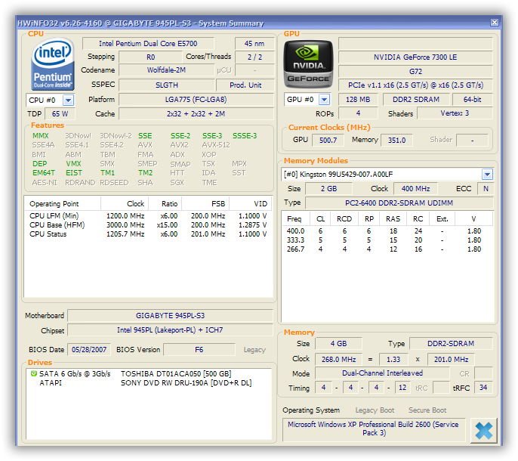Click the BIOS version F6 field
Screen dimensions: 518x461
coord(199,350)
